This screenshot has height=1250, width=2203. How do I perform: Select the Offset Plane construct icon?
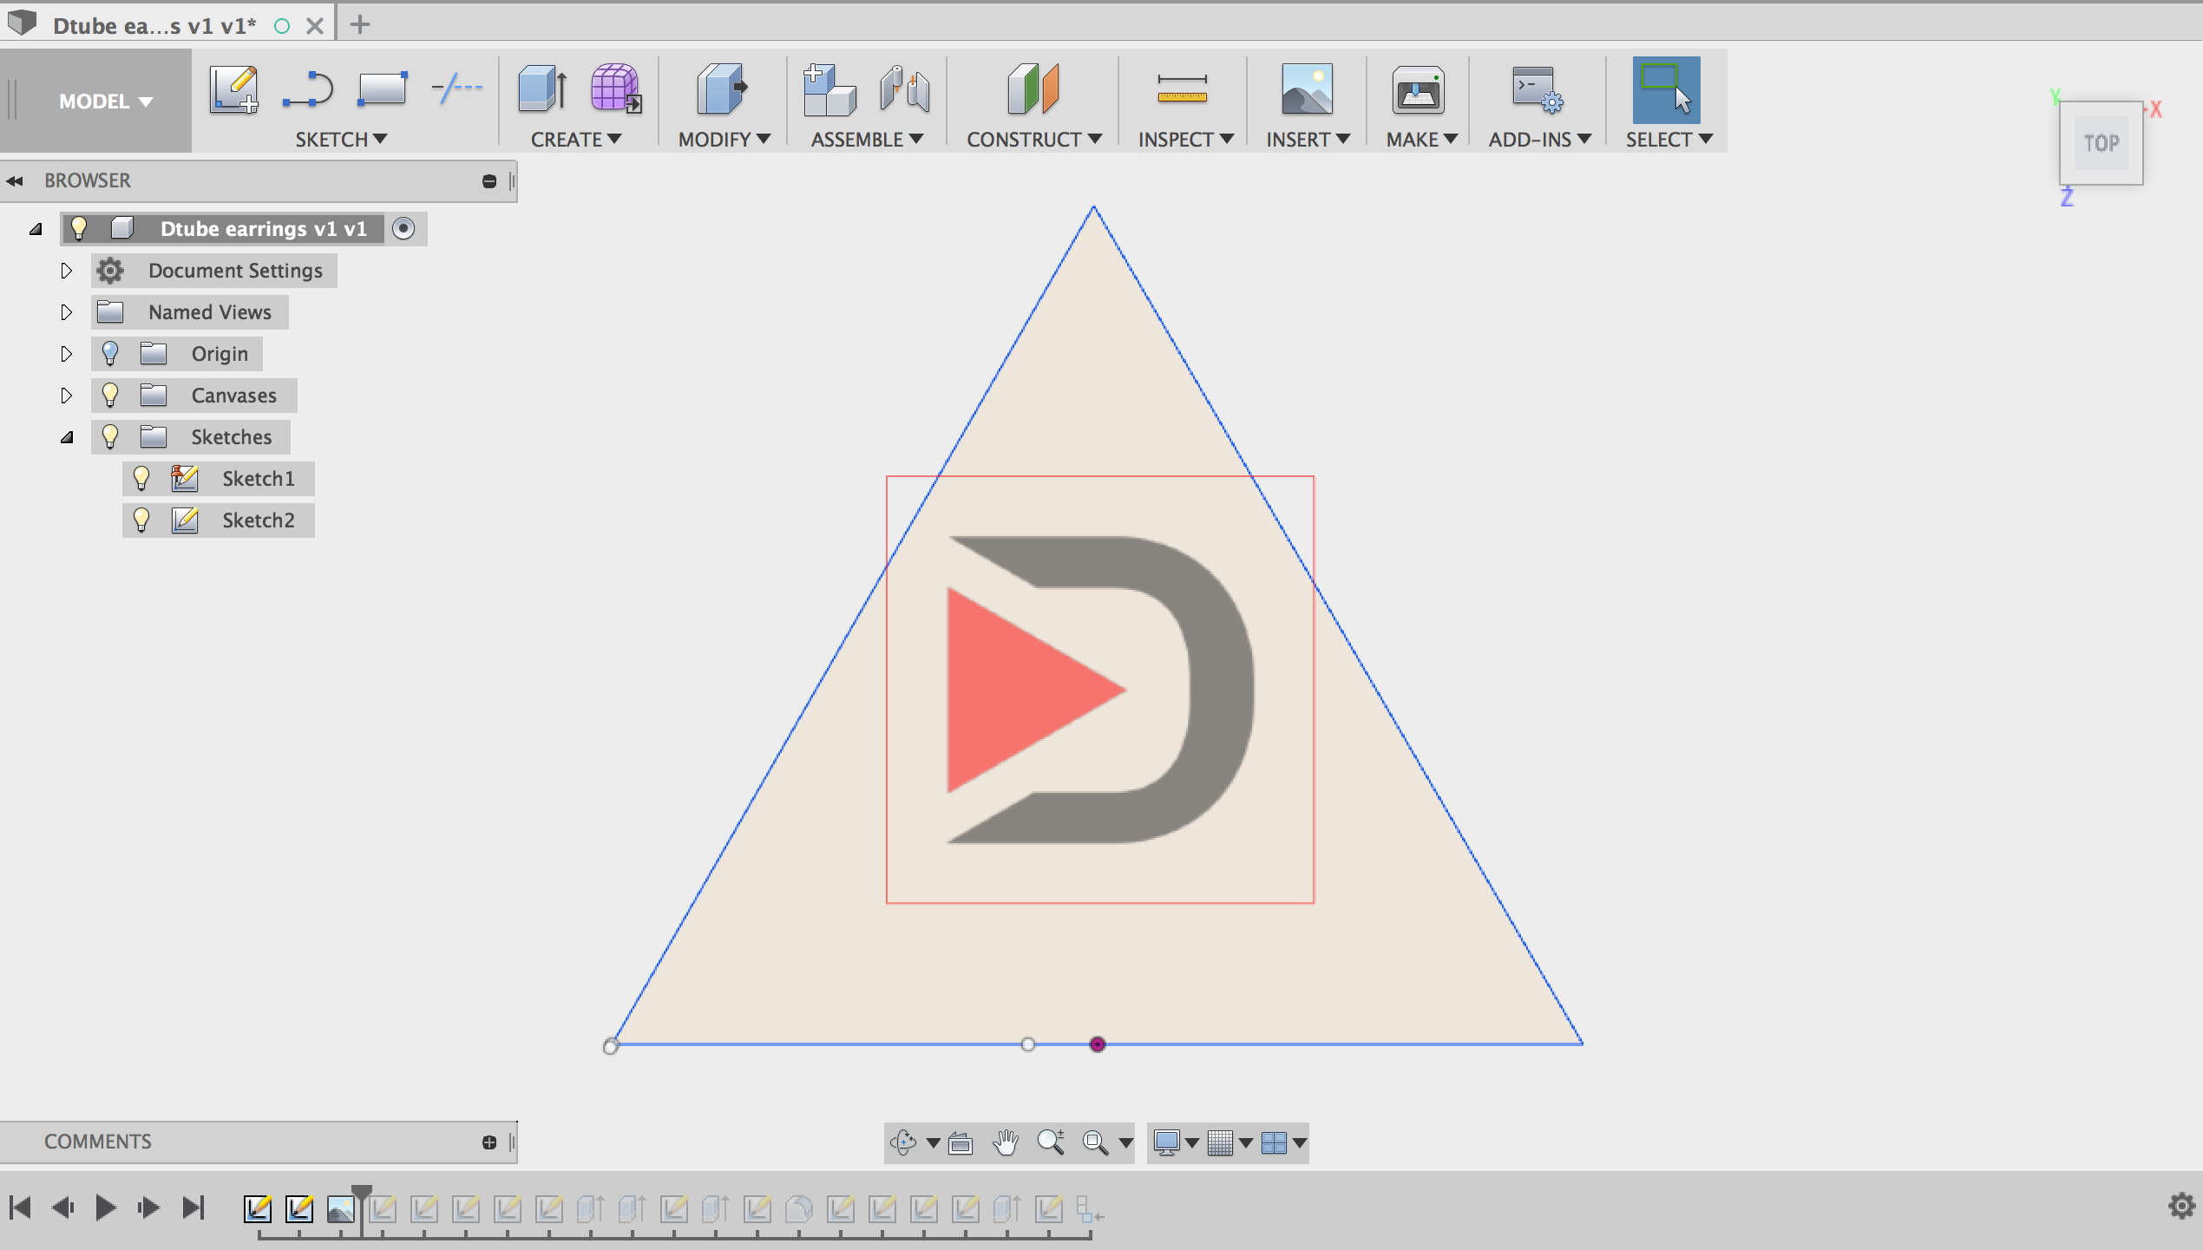pyautogui.click(x=1033, y=88)
